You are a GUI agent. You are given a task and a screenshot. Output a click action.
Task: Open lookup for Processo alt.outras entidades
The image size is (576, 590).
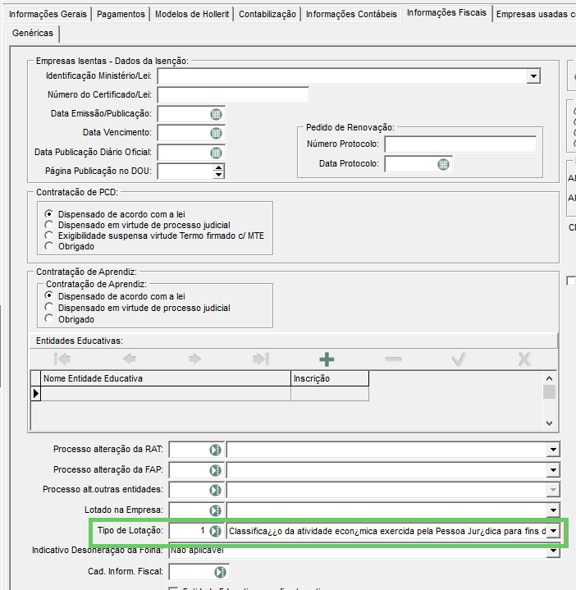coord(215,490)
